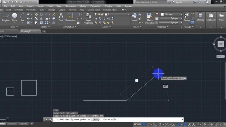Switch to Layout1 tab
Image resolution: width=226 pixels, height=127 pixels.
12,123
